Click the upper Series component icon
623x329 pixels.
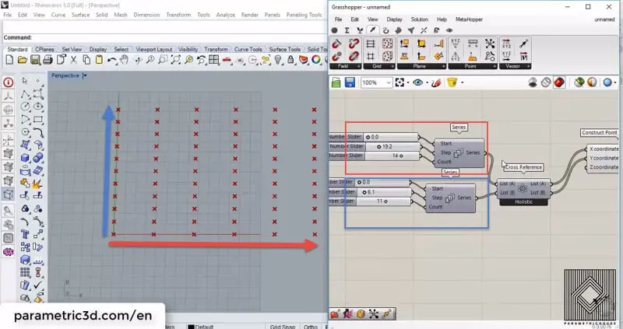[458, 152]
